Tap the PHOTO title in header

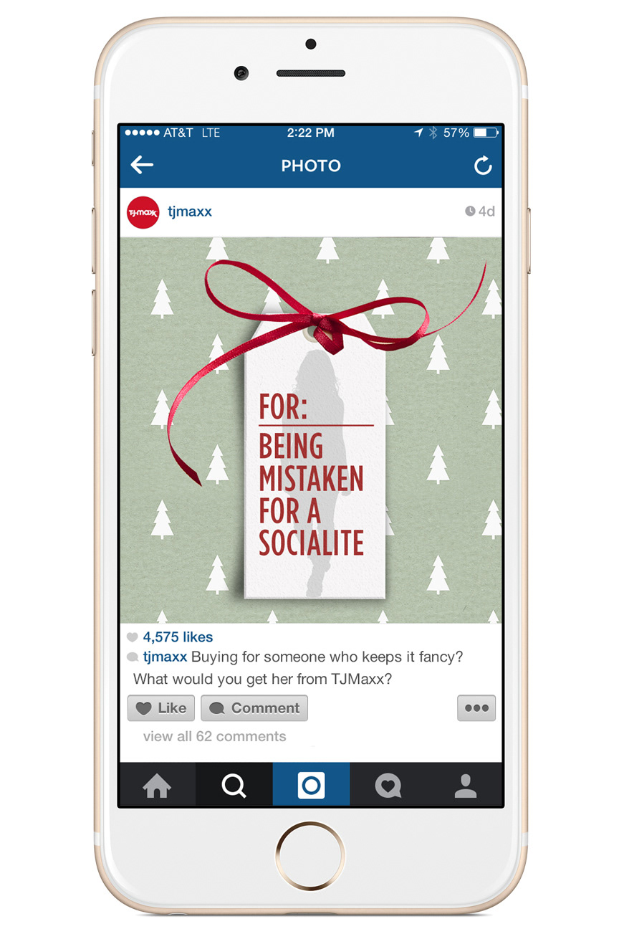pyautogui.click(x=311, y=166)
